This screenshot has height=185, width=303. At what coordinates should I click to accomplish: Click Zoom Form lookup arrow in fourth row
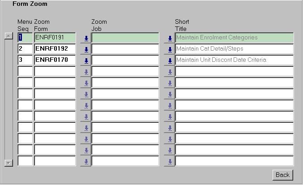pos(86,72)
